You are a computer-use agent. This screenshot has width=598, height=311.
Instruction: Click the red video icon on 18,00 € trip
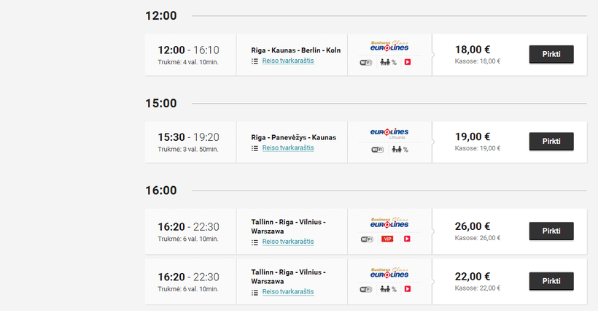coord(408,62)
